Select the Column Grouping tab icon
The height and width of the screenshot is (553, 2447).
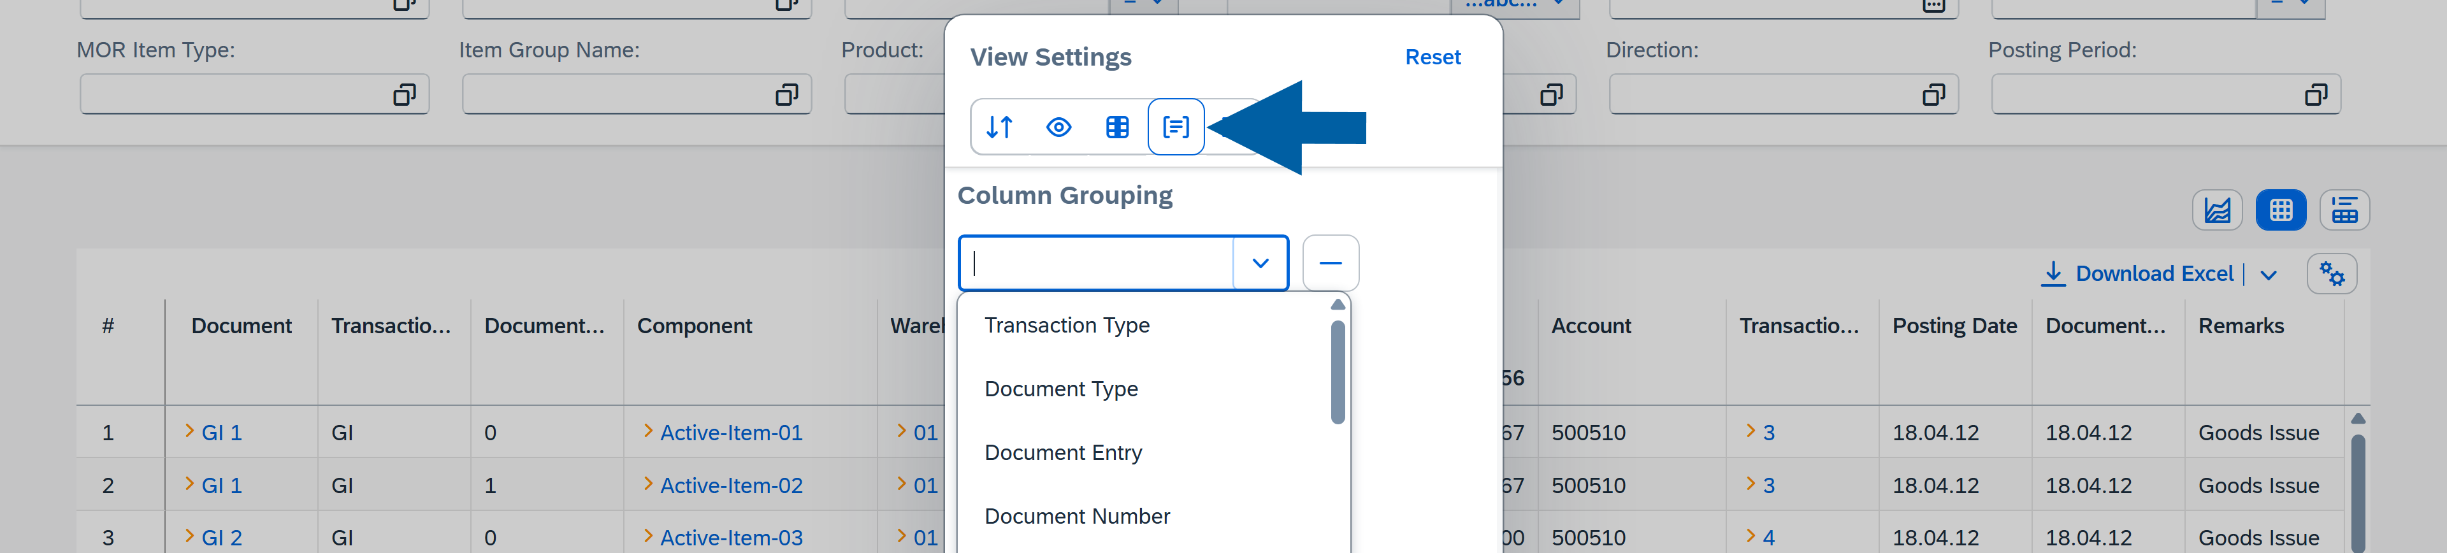1176,126
